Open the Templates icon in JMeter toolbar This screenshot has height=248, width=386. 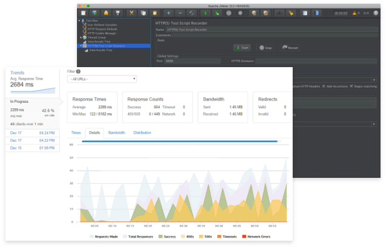95,13
